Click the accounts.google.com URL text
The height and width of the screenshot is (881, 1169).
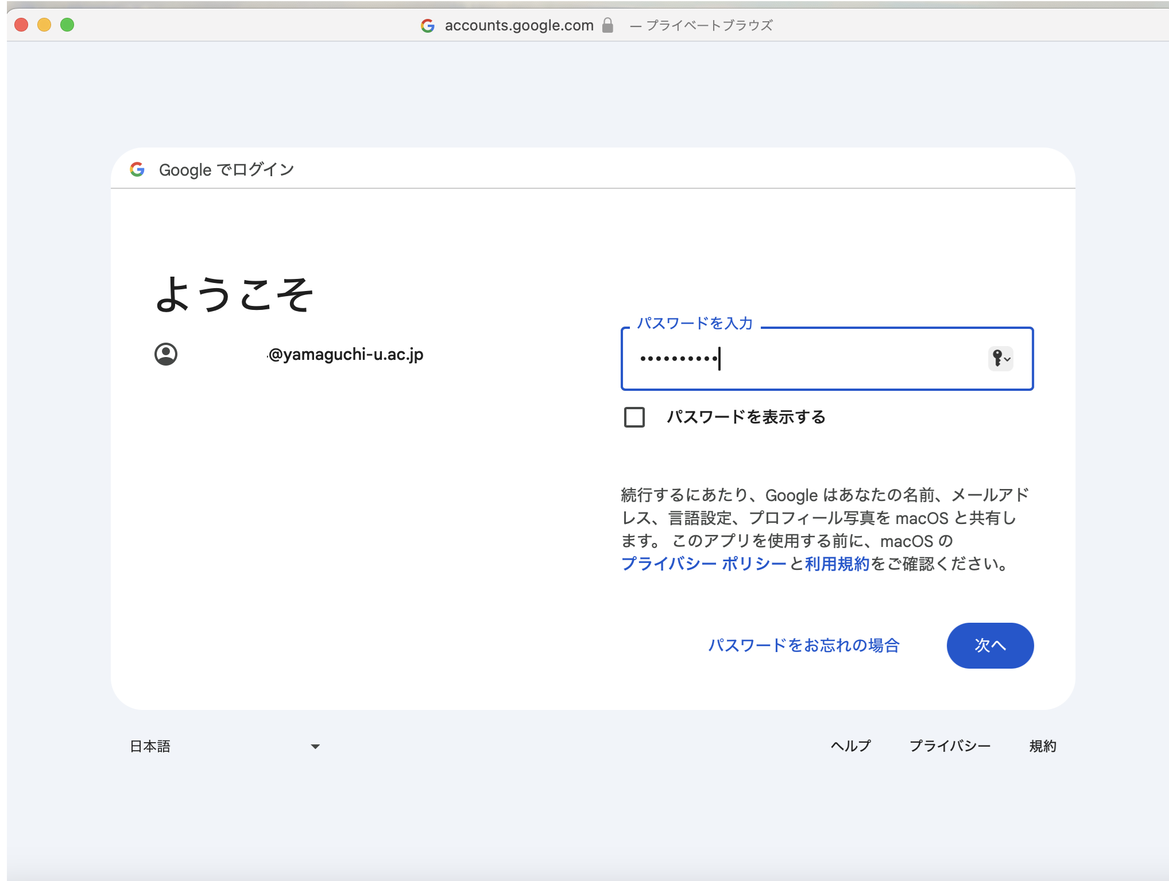519,25
